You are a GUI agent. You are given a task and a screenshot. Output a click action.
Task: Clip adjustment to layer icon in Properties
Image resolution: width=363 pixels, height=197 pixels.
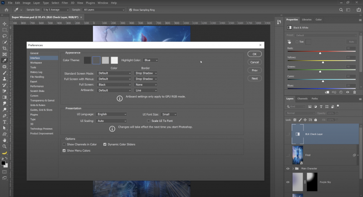327,92
